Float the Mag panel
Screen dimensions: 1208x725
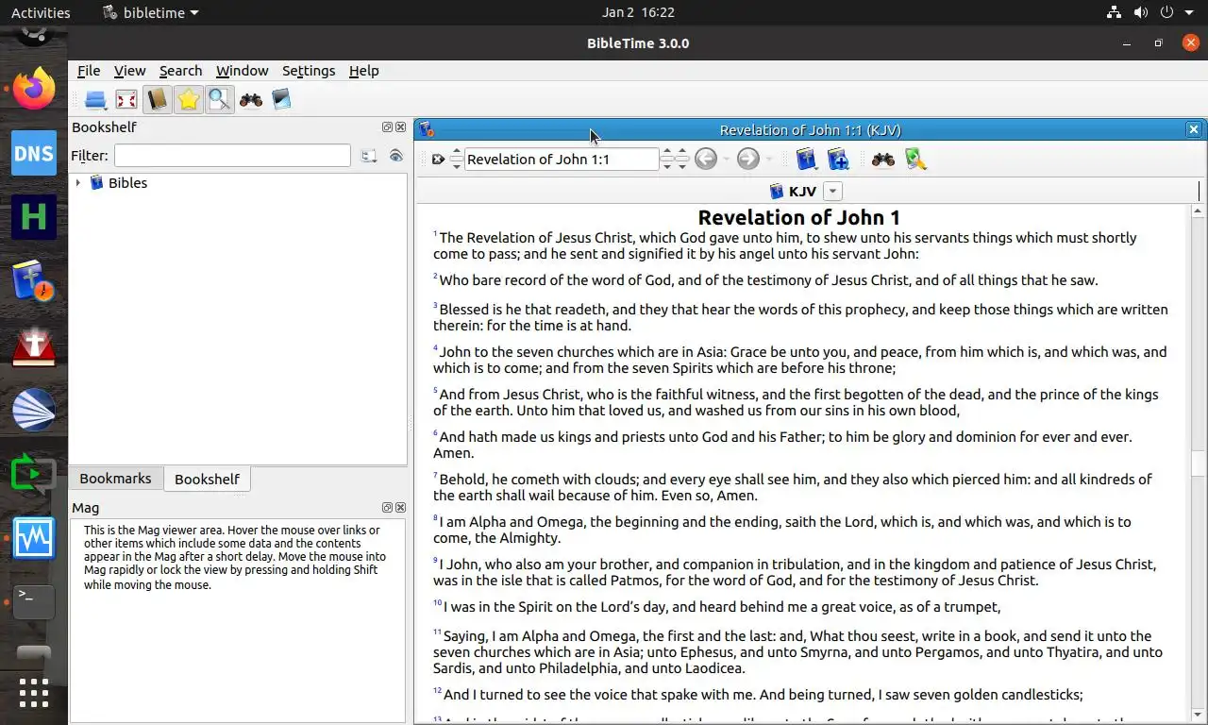(x=387, y=508)
